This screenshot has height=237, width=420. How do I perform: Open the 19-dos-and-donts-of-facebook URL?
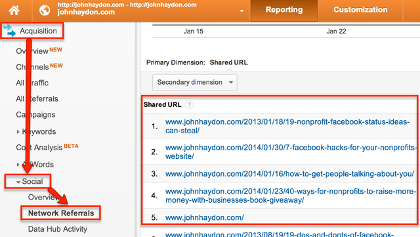click(x=280, y=234)
